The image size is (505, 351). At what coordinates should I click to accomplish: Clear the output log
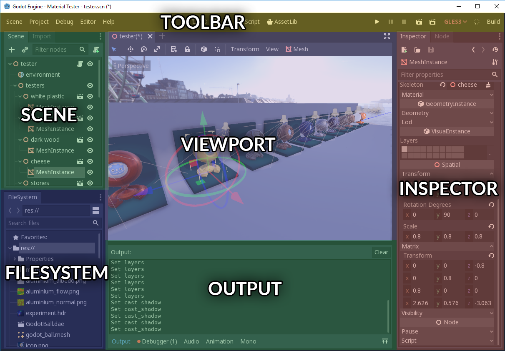pos(381,252)
